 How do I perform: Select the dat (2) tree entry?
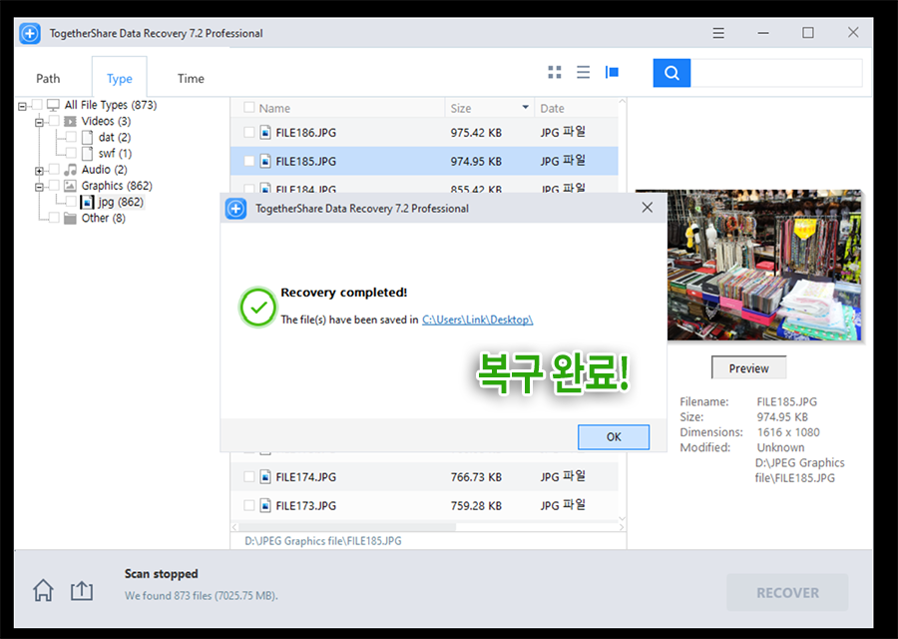(x=115, y=137)
